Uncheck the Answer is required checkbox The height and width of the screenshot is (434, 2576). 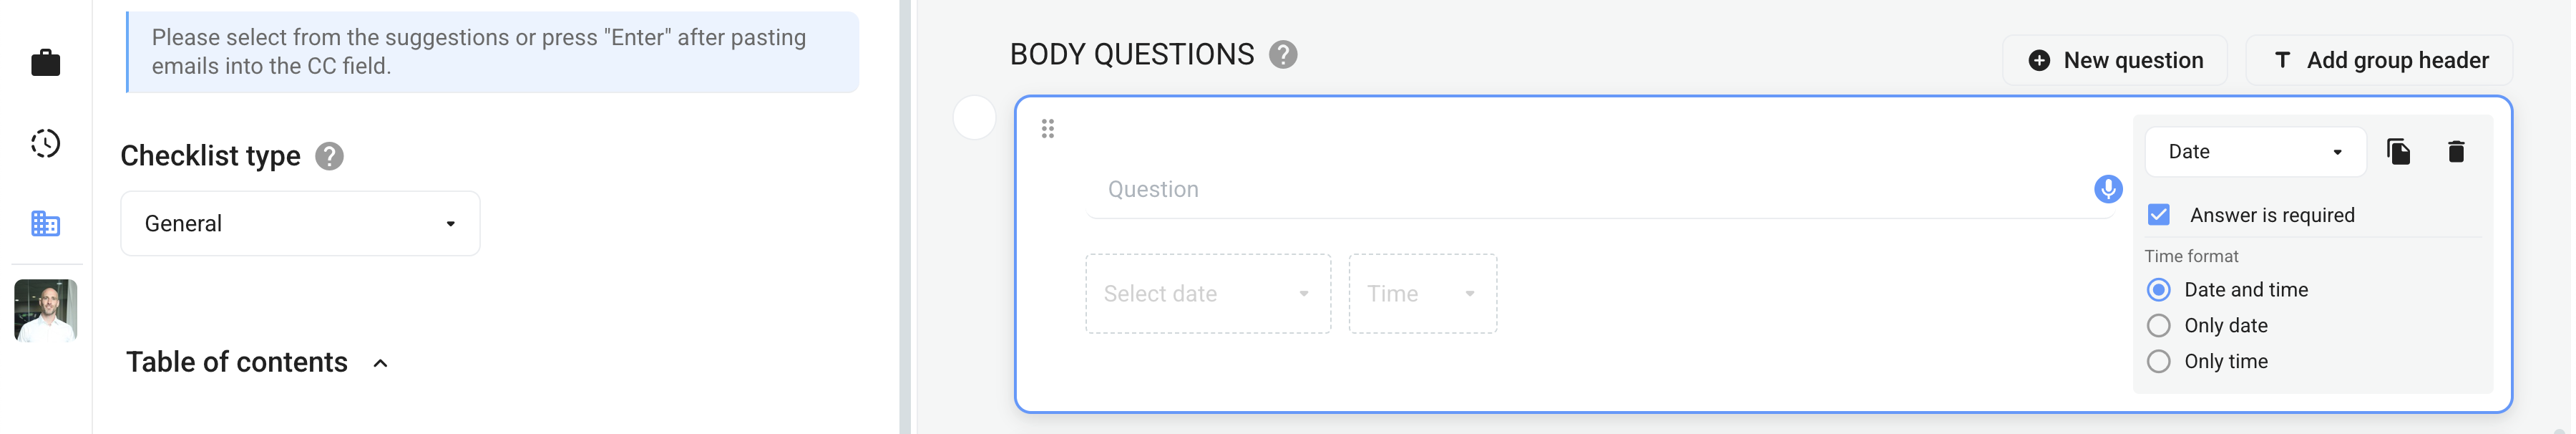(2159, 215)
